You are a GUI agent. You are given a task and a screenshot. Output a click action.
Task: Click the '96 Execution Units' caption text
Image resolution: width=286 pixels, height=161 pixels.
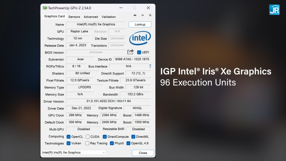(x=198, y=83)
